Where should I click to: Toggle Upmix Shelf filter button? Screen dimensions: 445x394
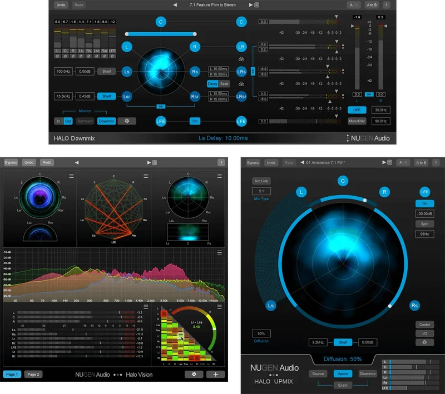(x=343, y=342)
